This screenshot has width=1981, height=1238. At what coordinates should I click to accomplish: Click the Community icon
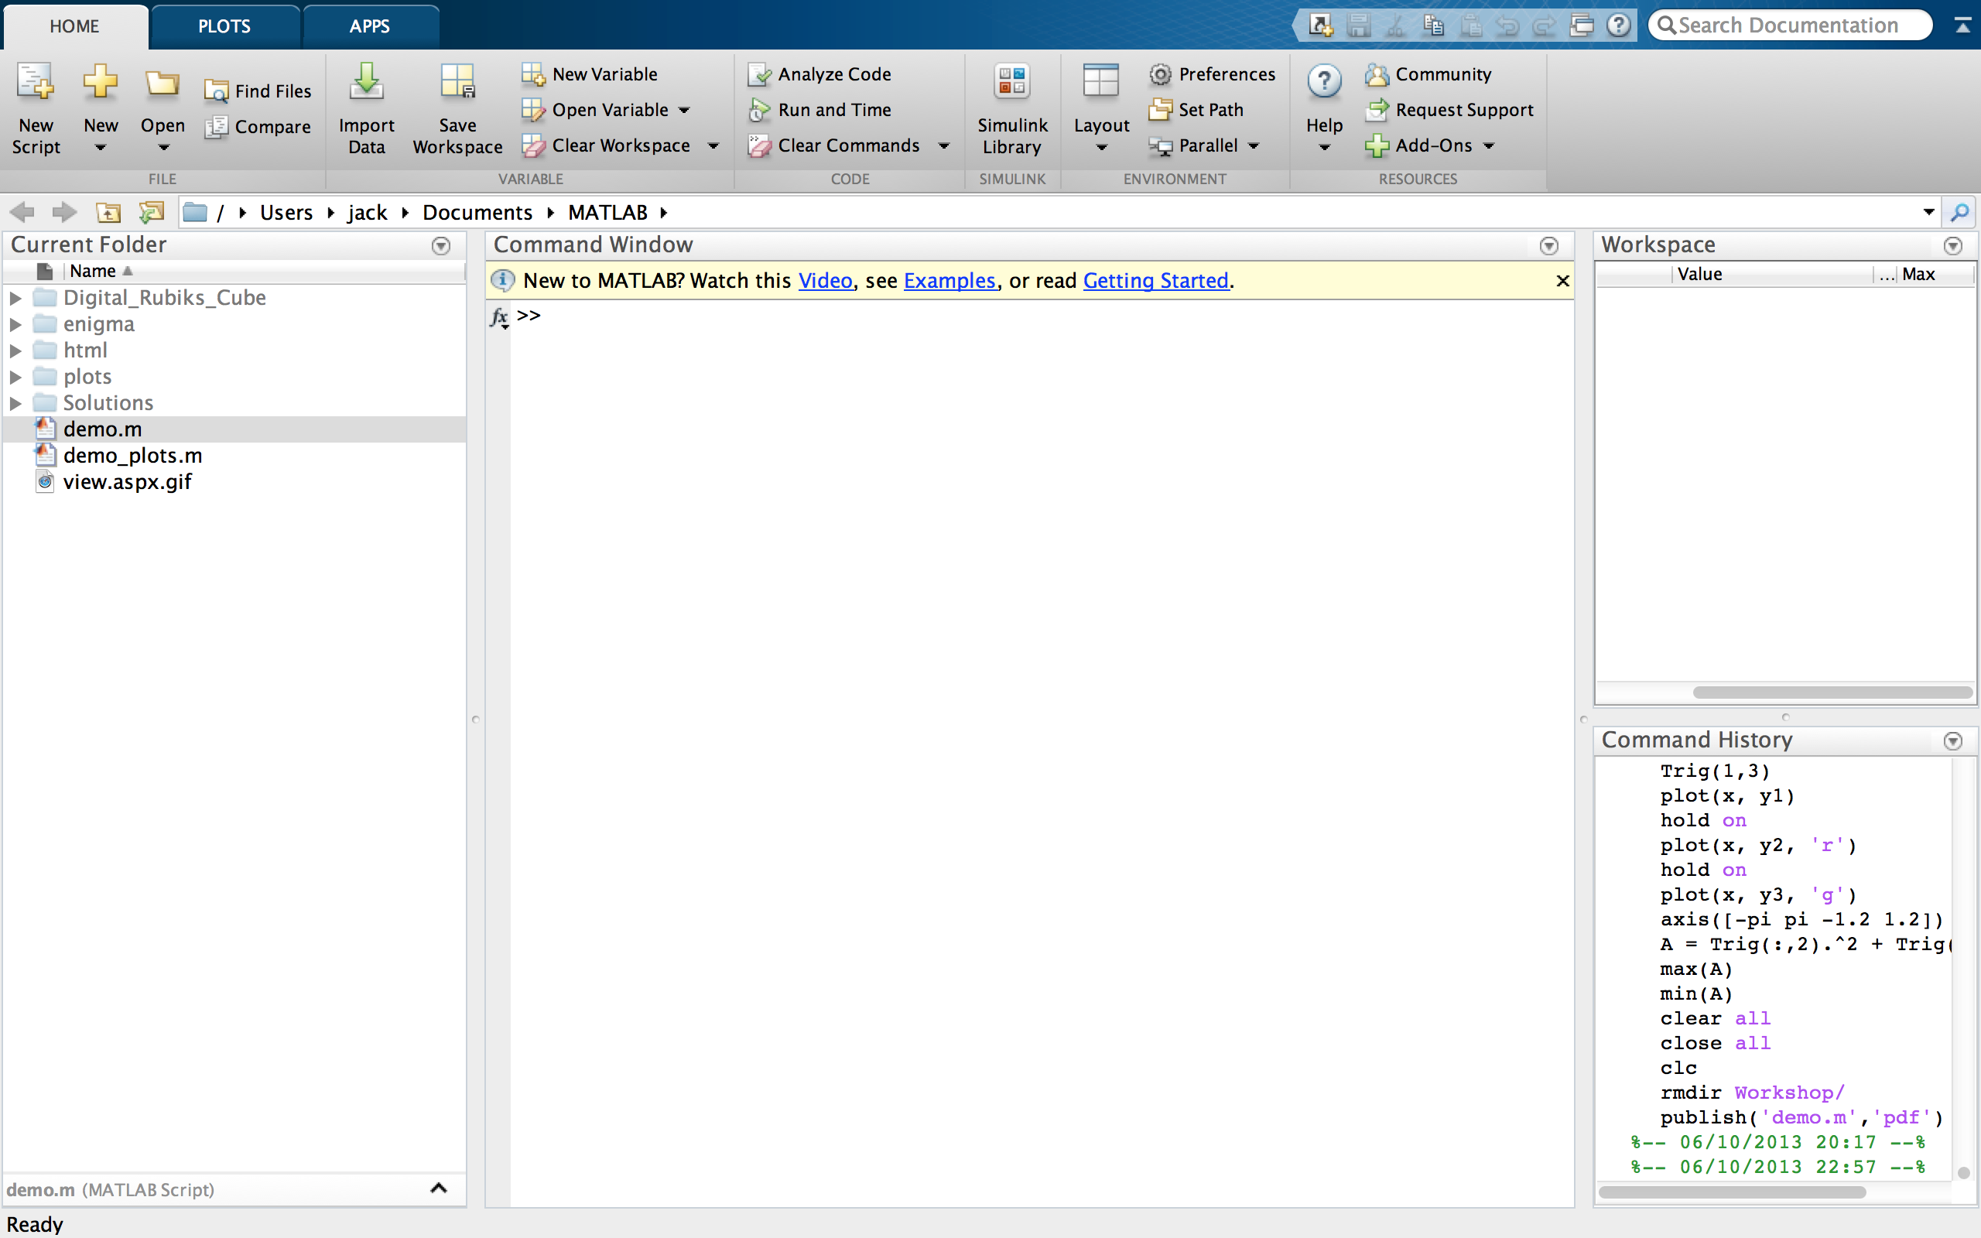point(1377,74)
